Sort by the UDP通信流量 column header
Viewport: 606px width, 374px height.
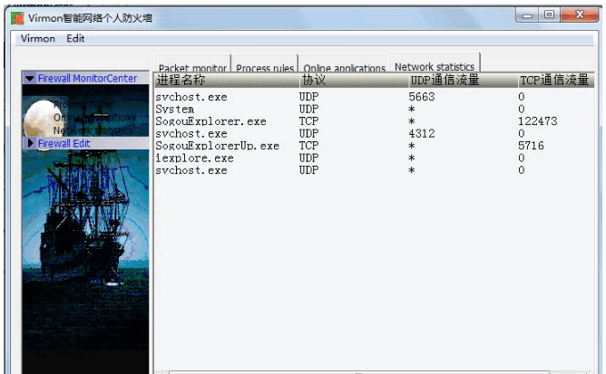click(x=463, y=80)
